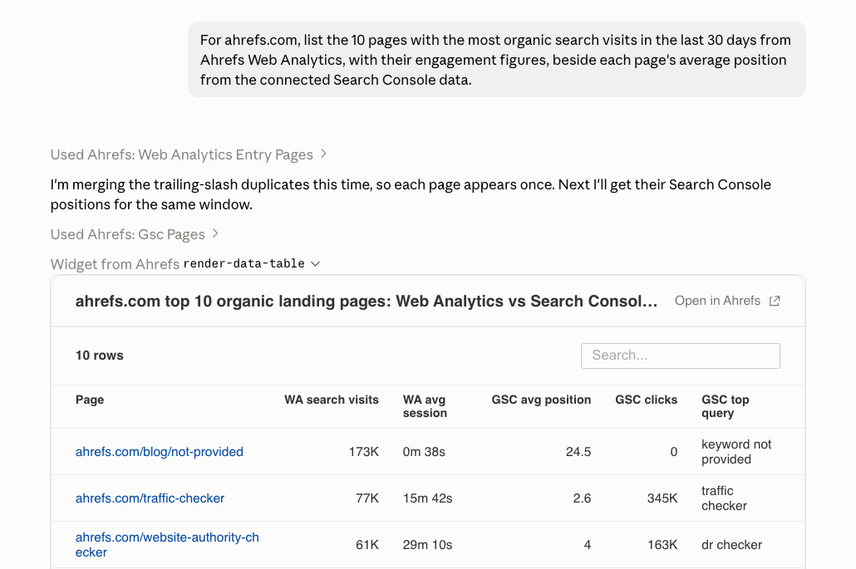Click the external link icon beside Open in Ahrefs

click(774, 302)
